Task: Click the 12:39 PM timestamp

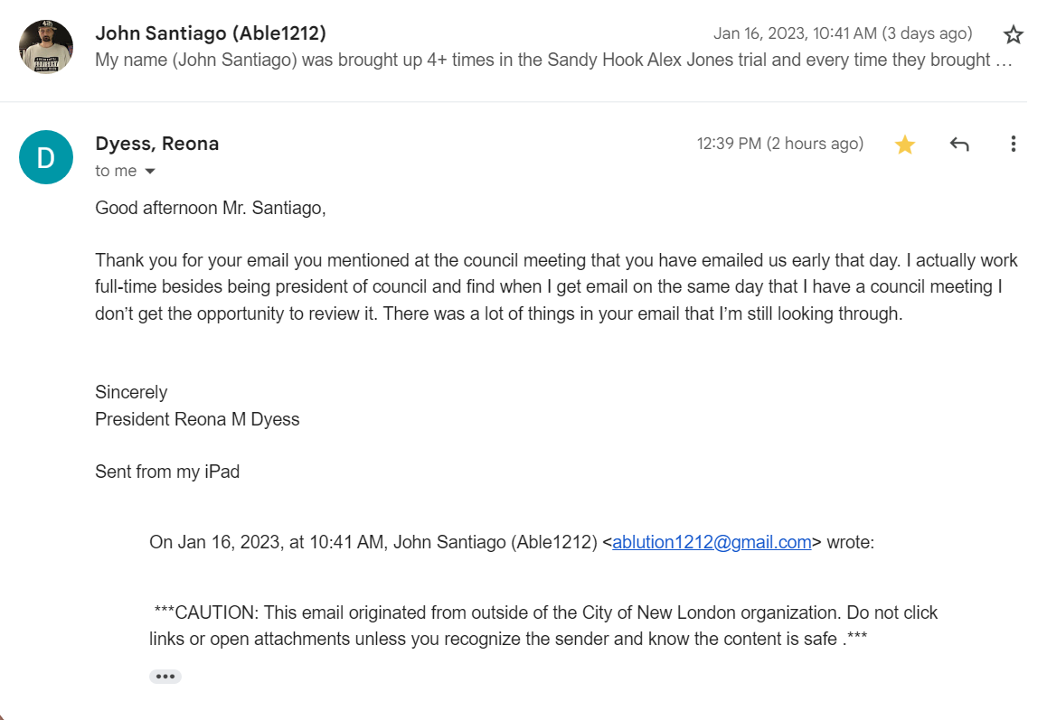Action: [780, 144]
